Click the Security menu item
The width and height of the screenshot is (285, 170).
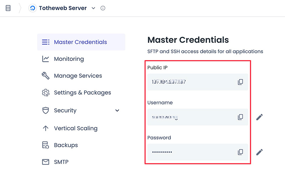(65, 111)
